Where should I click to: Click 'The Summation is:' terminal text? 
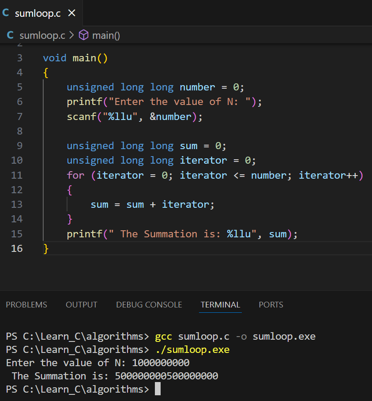60,376
